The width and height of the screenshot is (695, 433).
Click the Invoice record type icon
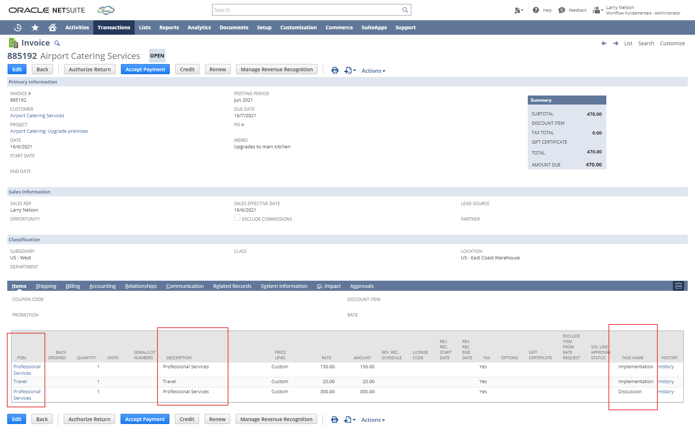pos(13,43)
